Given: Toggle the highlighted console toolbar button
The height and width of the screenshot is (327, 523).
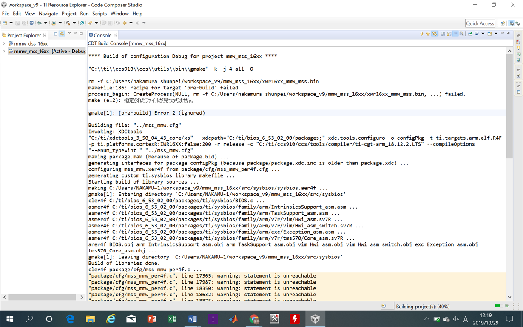Looking at the screenshot, I should click(x=455, y=34).
